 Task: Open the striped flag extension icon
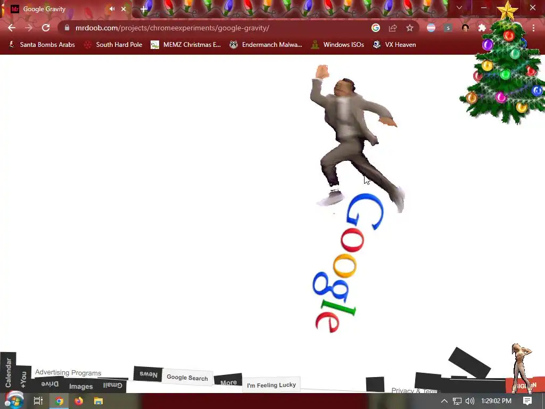(x=431, y=28)
